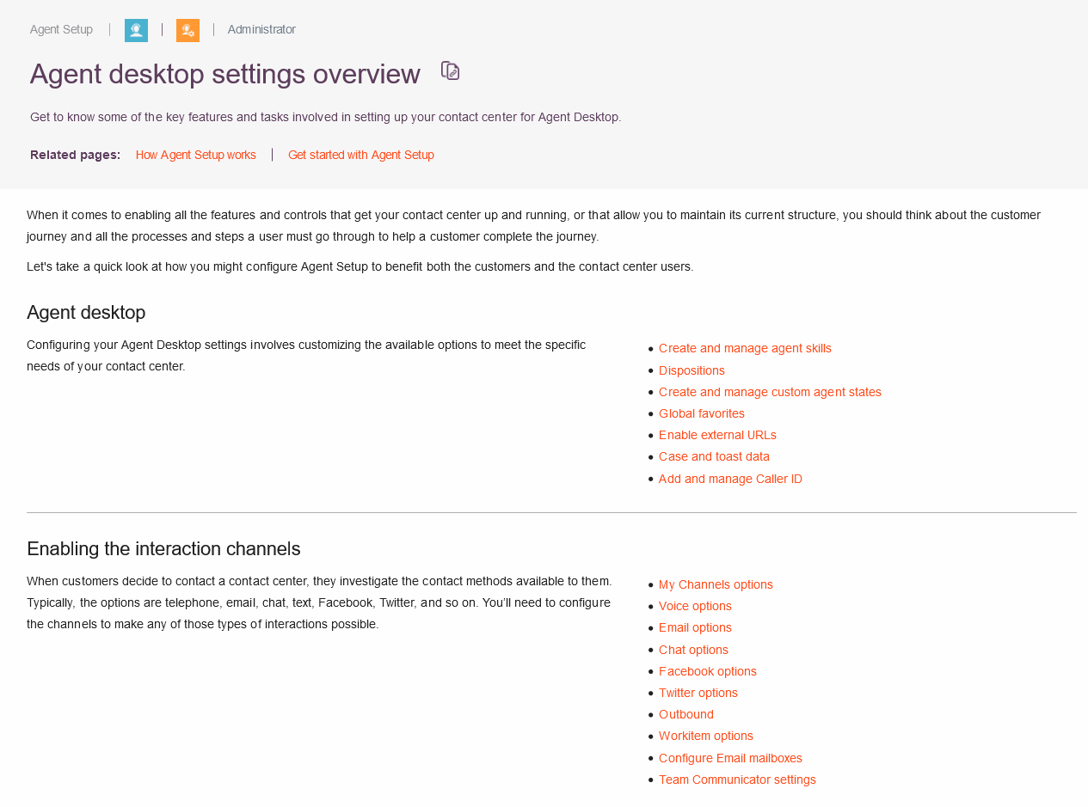1088x807 pixels.
Task: Go to Voice options
Action: click(x=695, y=606)
